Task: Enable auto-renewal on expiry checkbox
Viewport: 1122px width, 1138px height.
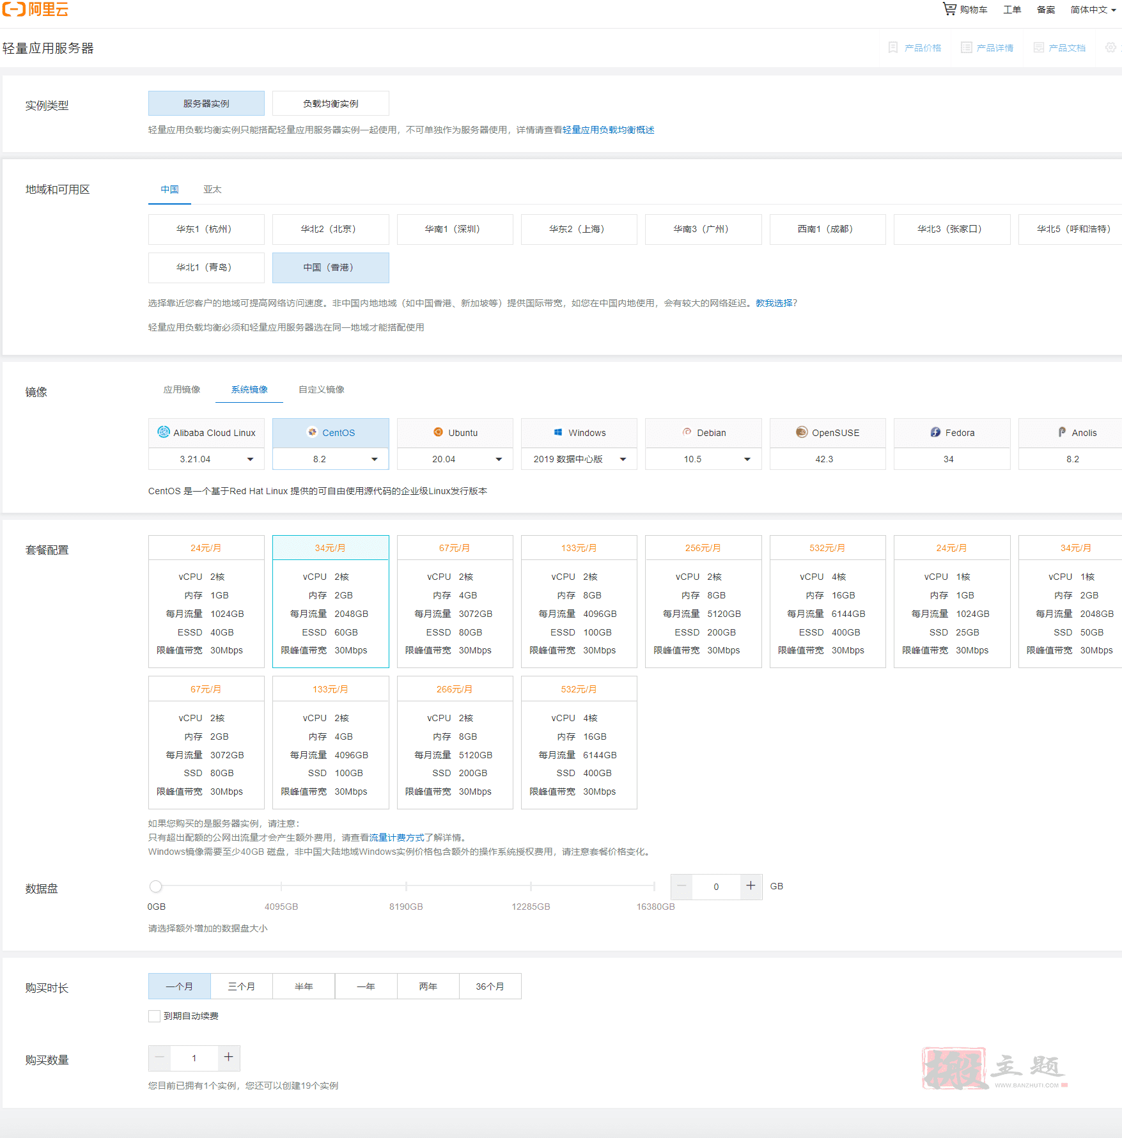Action: pos(154,1016)
